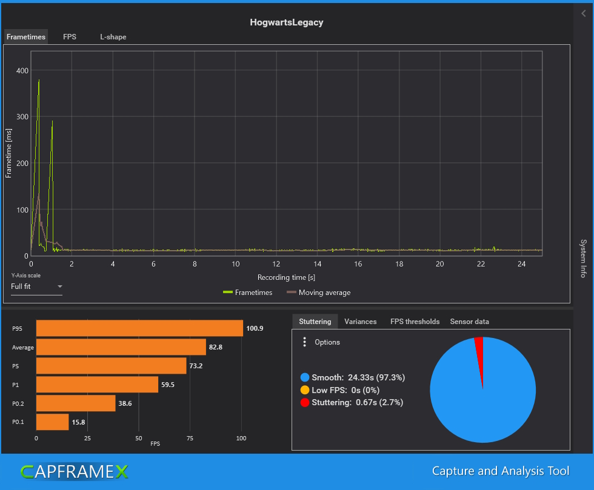The width and height of the screenshot is (594, 490).
Task: Select the L-shape tab
Action: click(113, 37)
